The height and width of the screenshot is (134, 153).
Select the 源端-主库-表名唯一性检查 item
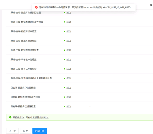coord(24,59)
